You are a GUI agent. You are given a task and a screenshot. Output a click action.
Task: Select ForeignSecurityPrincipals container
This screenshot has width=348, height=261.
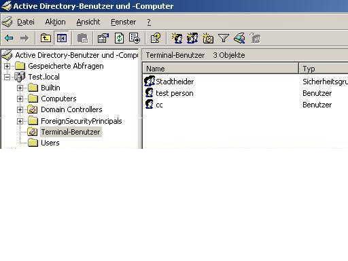click(x=82, y=121)
